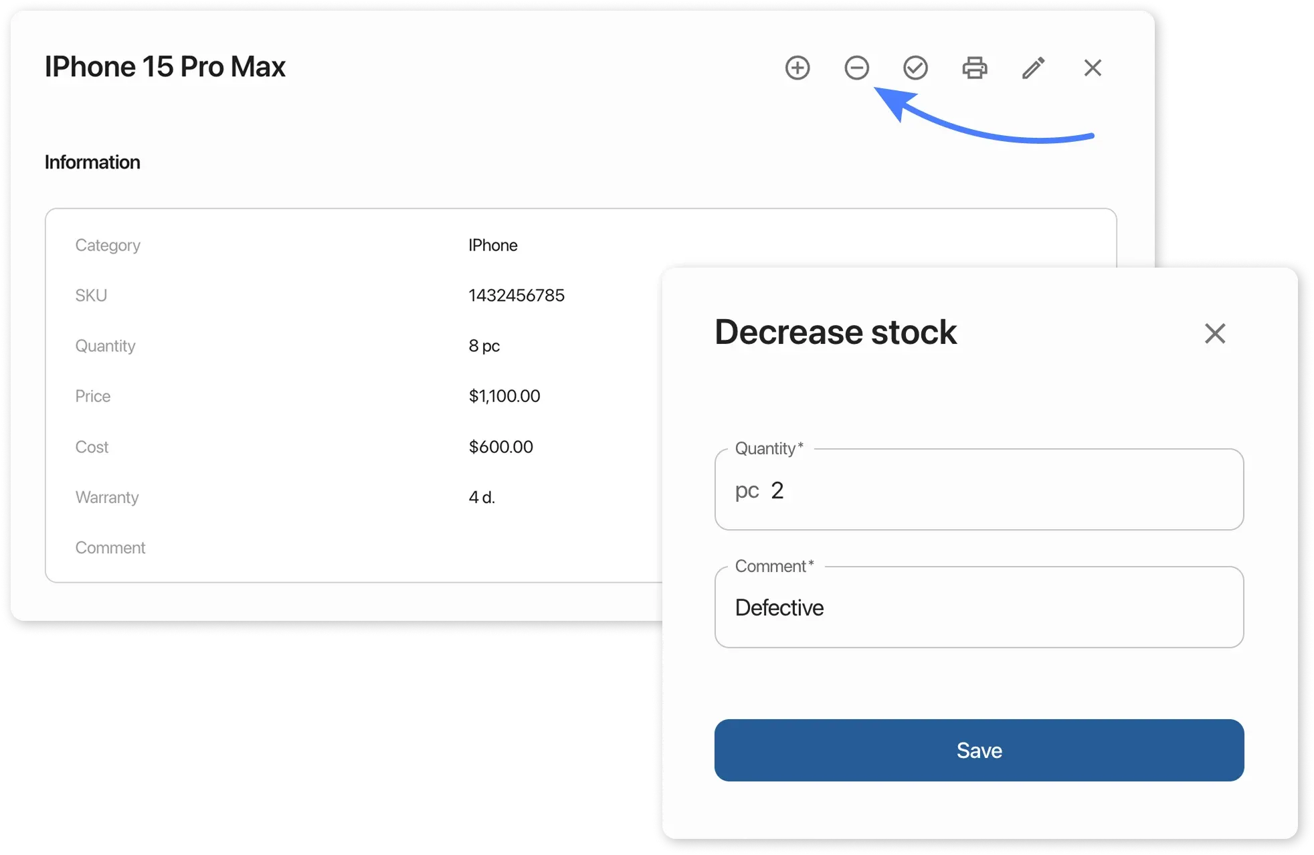1314x855 pixels.
Task: Select the Cost value $600.00
Action: pos(500,446)
